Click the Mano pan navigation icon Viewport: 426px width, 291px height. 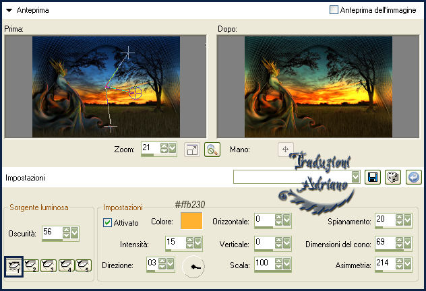[286, 149]
